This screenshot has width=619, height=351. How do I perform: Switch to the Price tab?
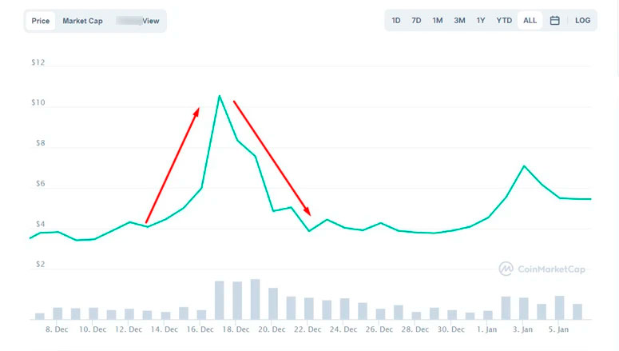[41, 20]
